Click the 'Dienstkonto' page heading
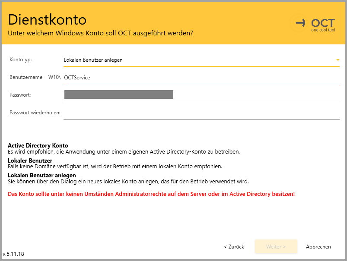Viewport: 347px width, 261px height. click(x=47, y=19)
